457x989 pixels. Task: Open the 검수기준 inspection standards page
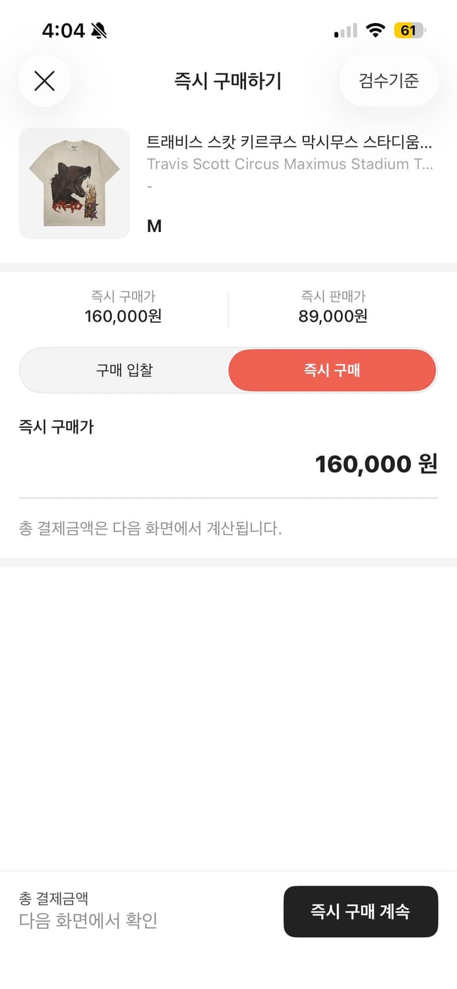coord(388,80)
